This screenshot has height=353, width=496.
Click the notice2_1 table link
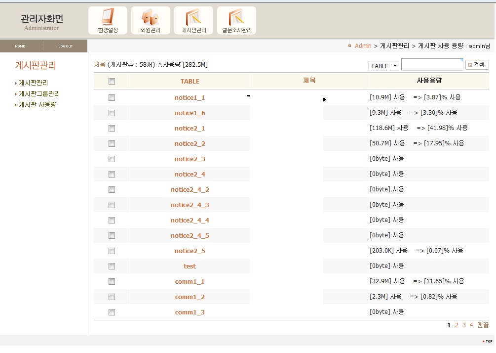pyautogui.click(x=190, y=129)
